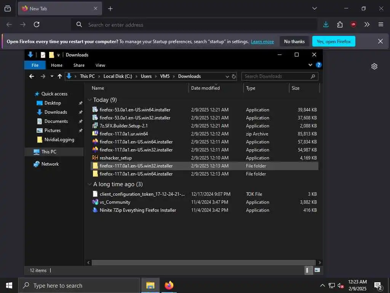Screen dimensions: 390x293
Task: Select vs_Community installer icon
Action: coord(95,202)
